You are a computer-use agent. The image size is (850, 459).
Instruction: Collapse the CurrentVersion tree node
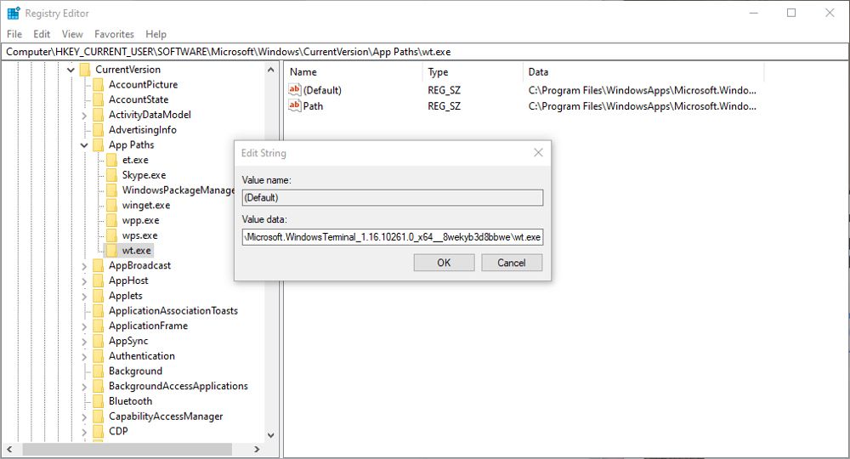[71, 70]
